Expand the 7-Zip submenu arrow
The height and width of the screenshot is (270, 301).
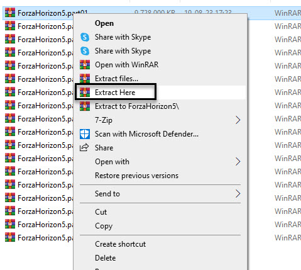238,120
